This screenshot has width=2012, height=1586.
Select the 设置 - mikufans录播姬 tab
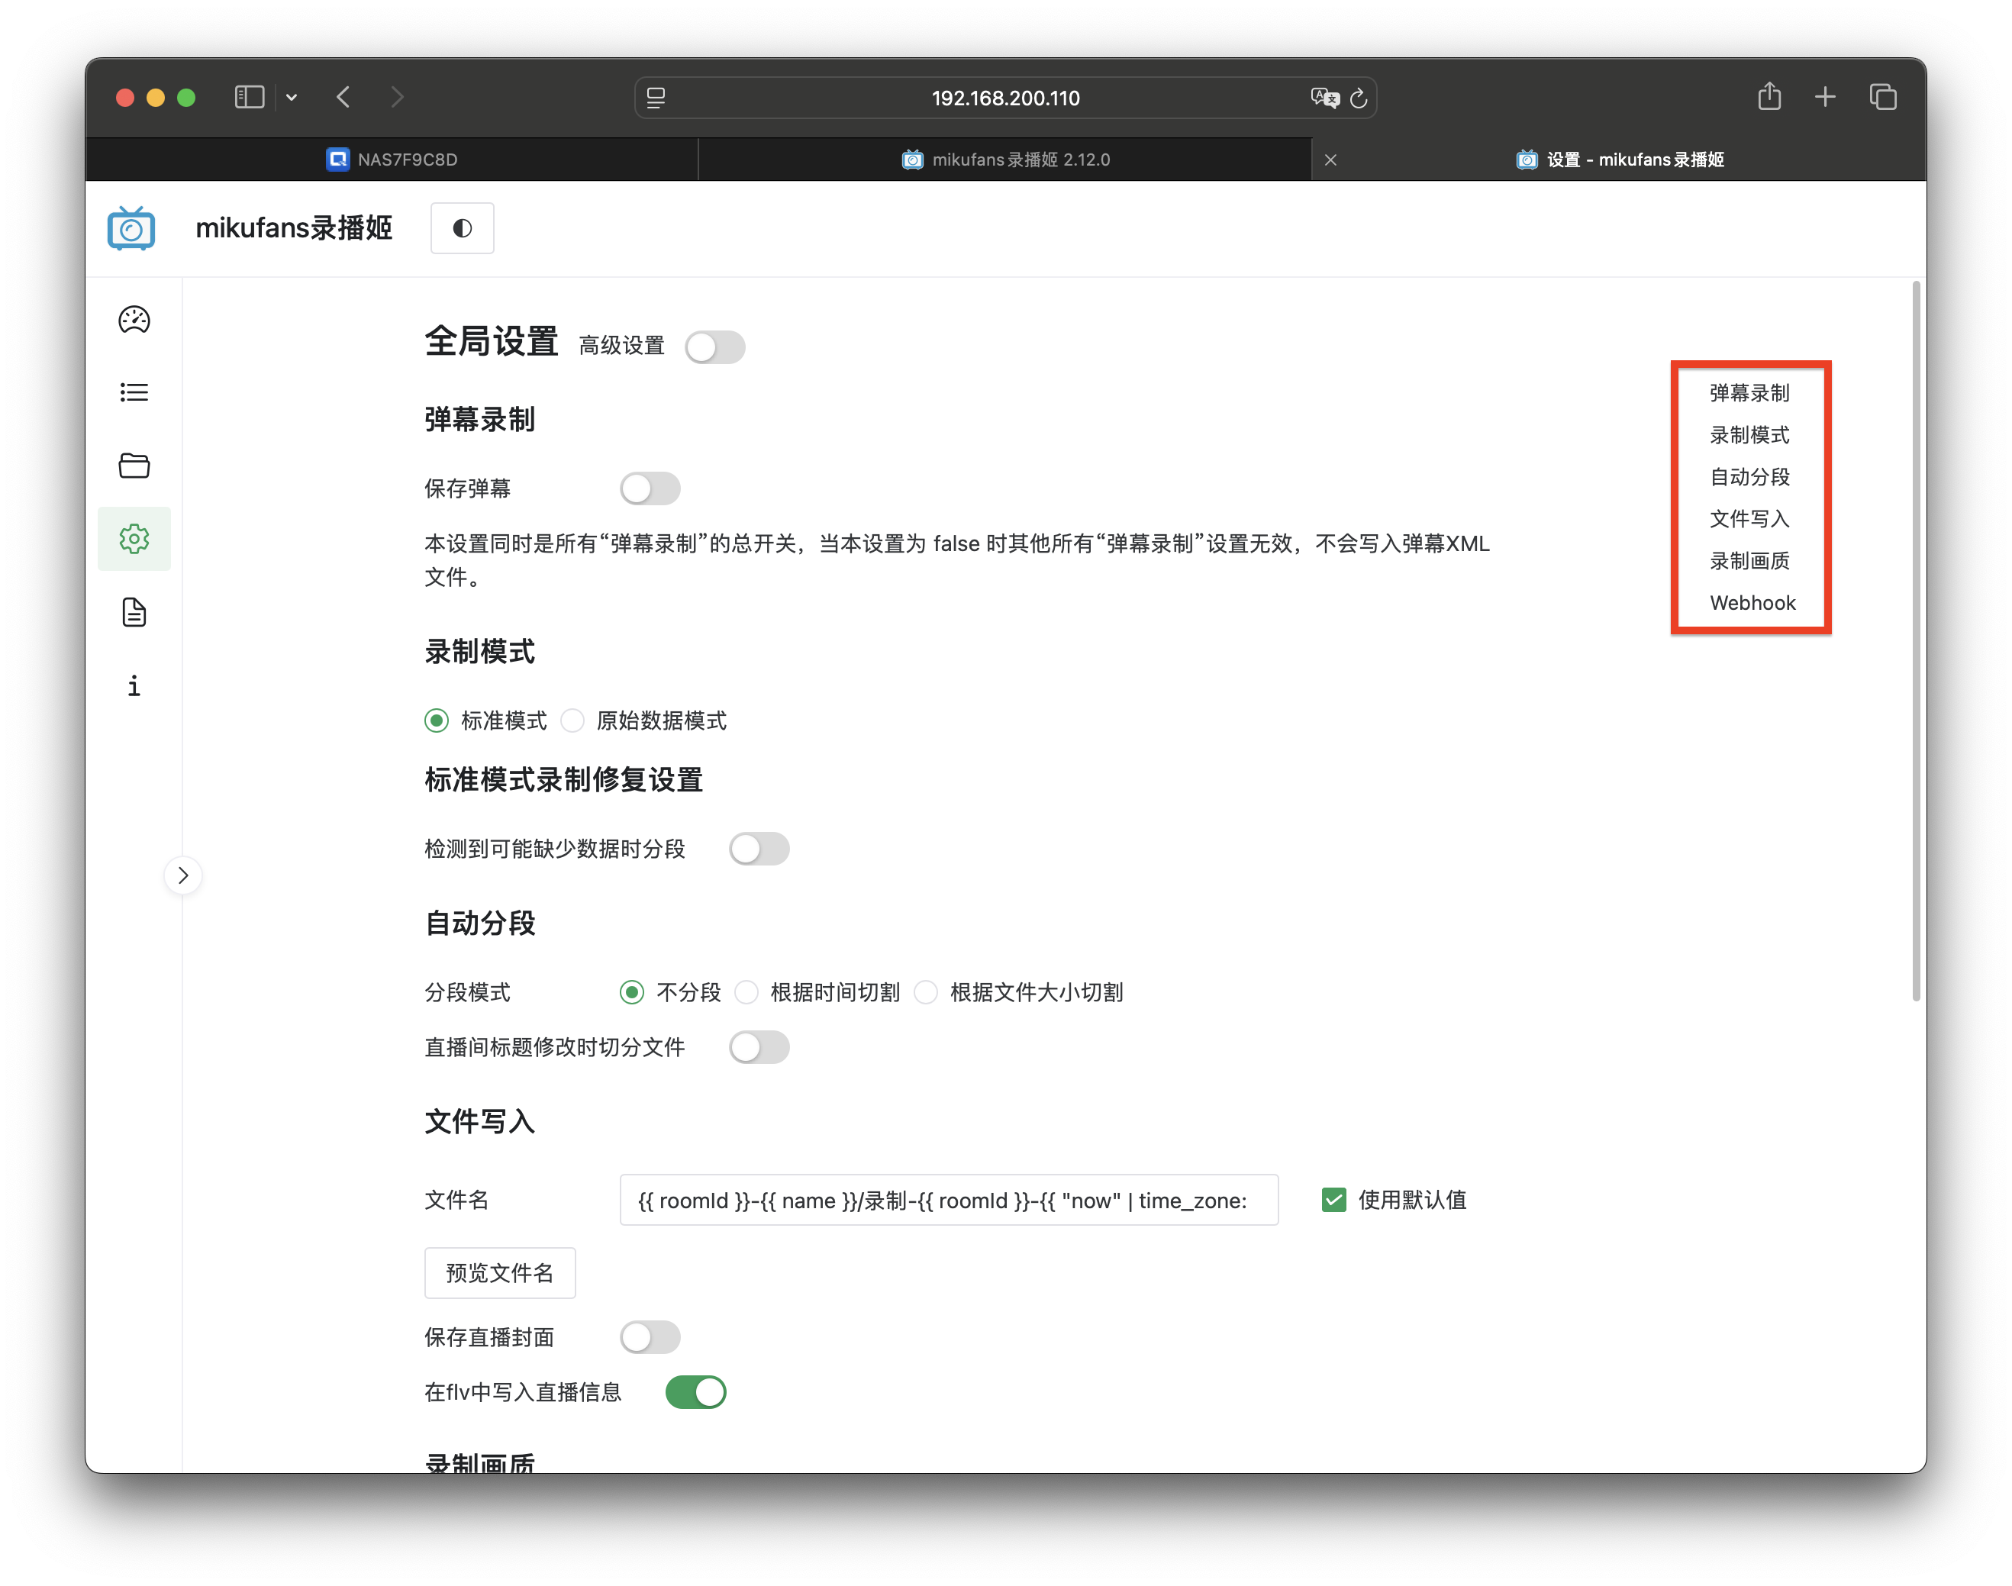coord(1619,159)
